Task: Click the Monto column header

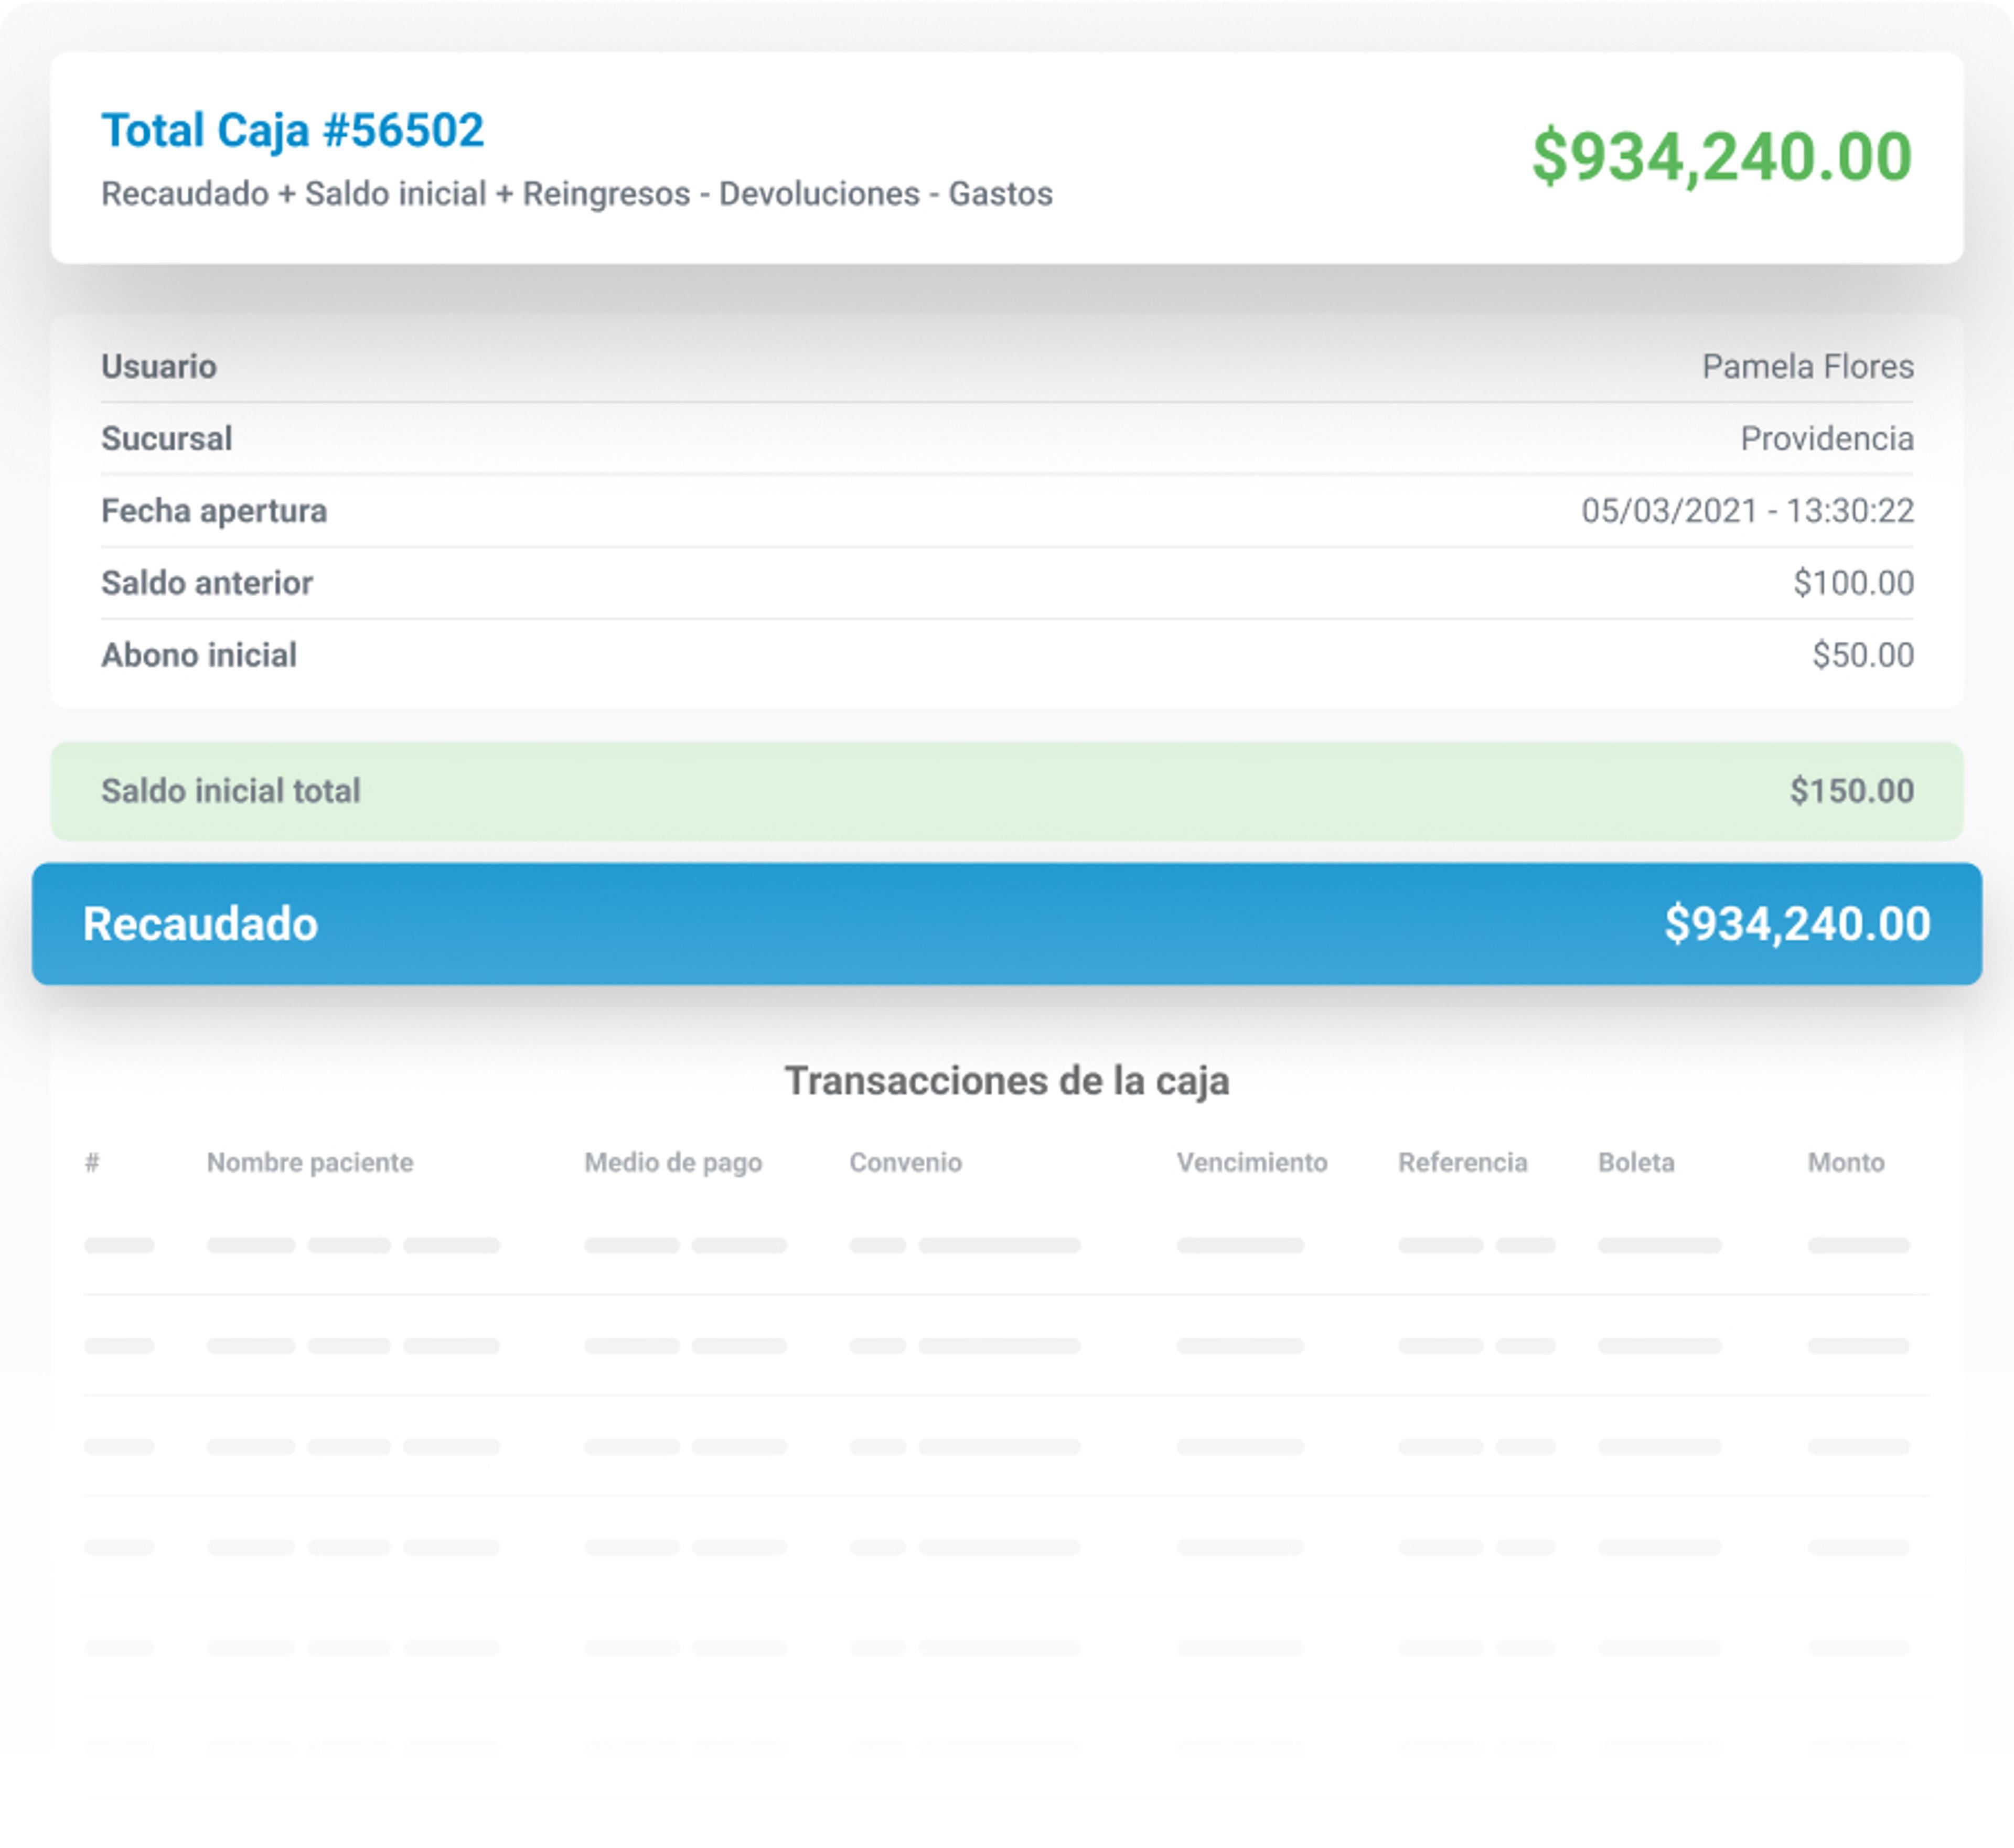Action: tap(1846, 1162)
